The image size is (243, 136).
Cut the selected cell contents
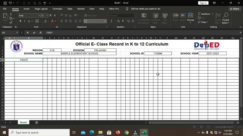[x=11, y=14]
